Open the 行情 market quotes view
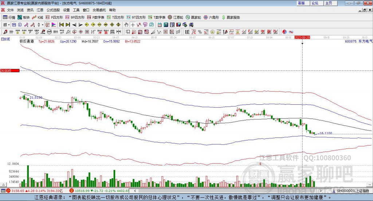Image resolution: width=373 pixels, height=201 pixels. click(9, 17)
